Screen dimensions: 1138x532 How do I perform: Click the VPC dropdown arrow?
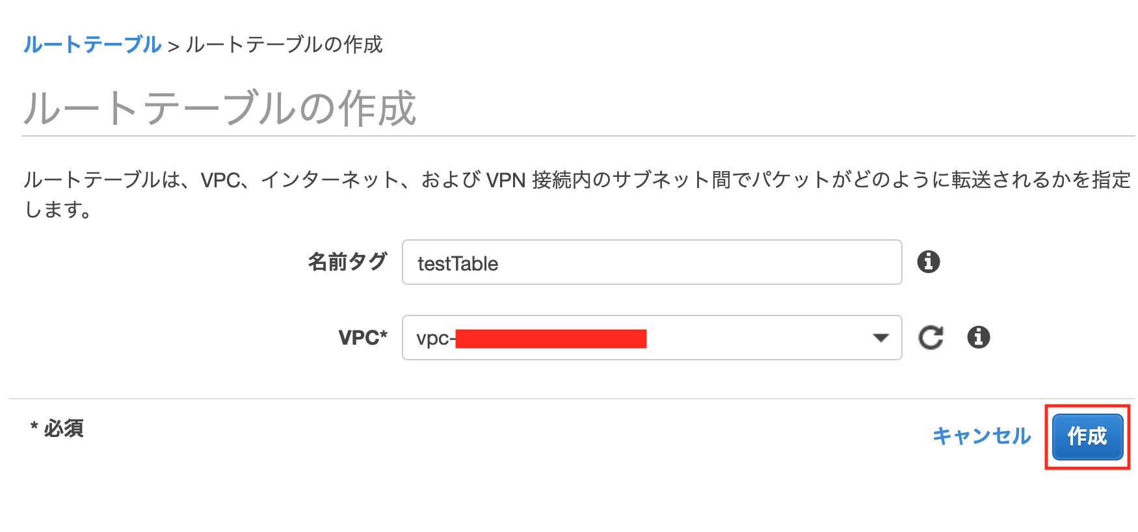pyautogui.click(x=880, y=338)
